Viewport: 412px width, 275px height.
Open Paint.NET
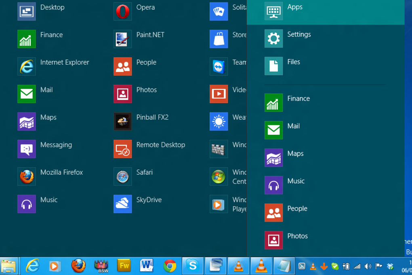(123, 39)
